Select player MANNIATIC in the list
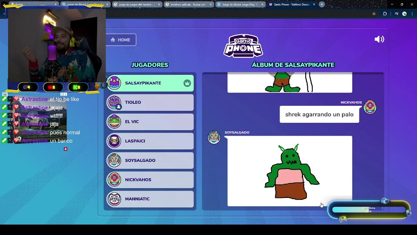The width and height of the screenshot is (417, 235). [x=150, y=199]
